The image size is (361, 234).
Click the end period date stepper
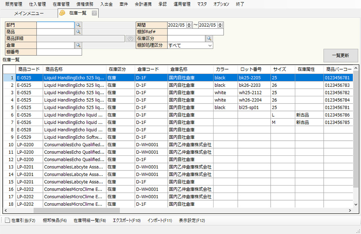click(x=220, y=25)
